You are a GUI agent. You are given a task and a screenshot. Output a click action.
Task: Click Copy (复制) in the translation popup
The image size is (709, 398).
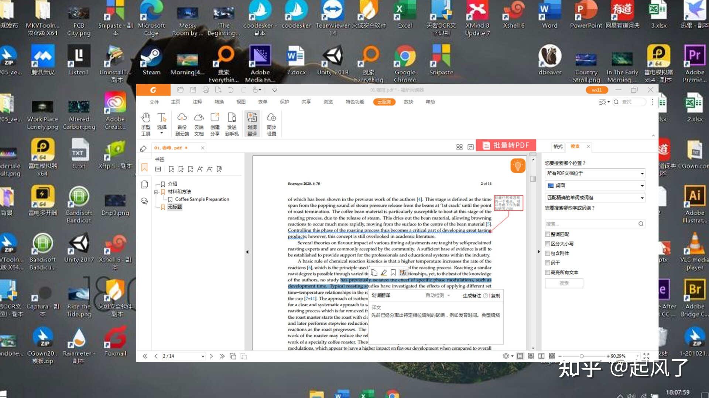click(496, 296)
